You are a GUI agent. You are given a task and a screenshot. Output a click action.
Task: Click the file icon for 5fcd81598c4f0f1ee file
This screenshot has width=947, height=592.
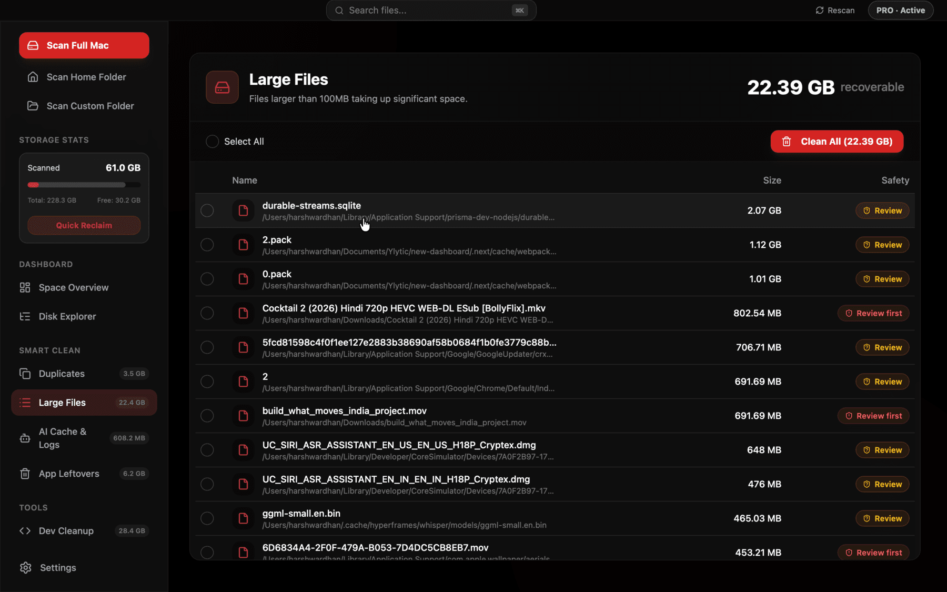243,347
